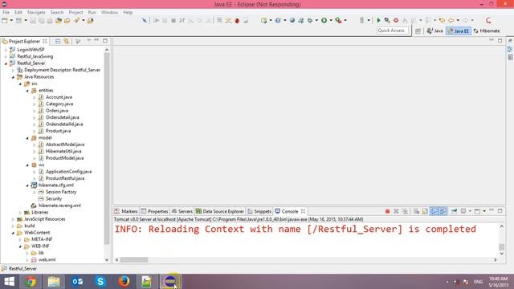Click Clear Console icon

(x=416, y=211)
